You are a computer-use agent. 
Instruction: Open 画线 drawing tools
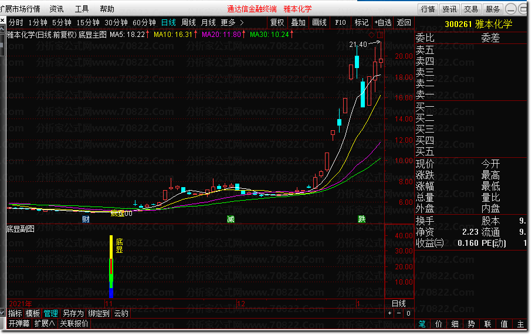[319, 23]
